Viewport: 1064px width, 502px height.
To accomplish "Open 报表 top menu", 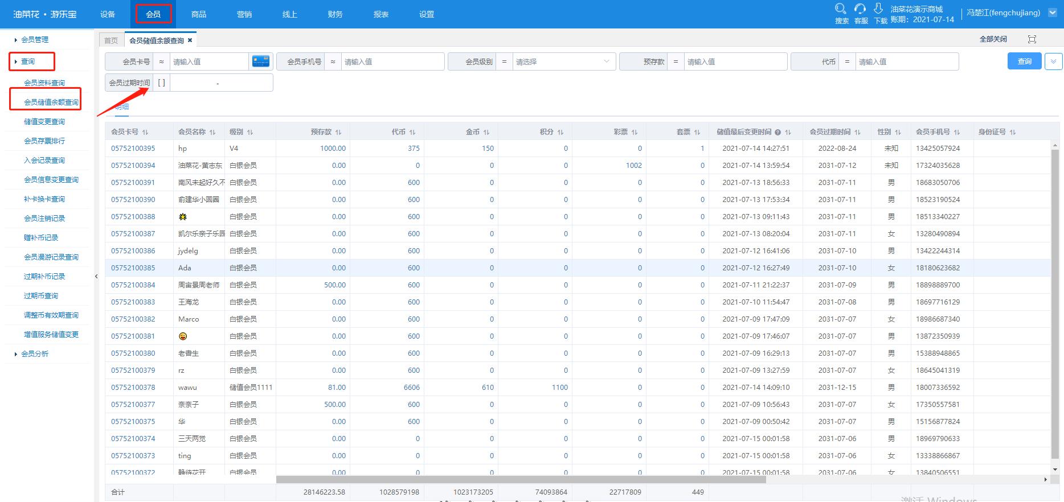I will (x=381, y=14).
